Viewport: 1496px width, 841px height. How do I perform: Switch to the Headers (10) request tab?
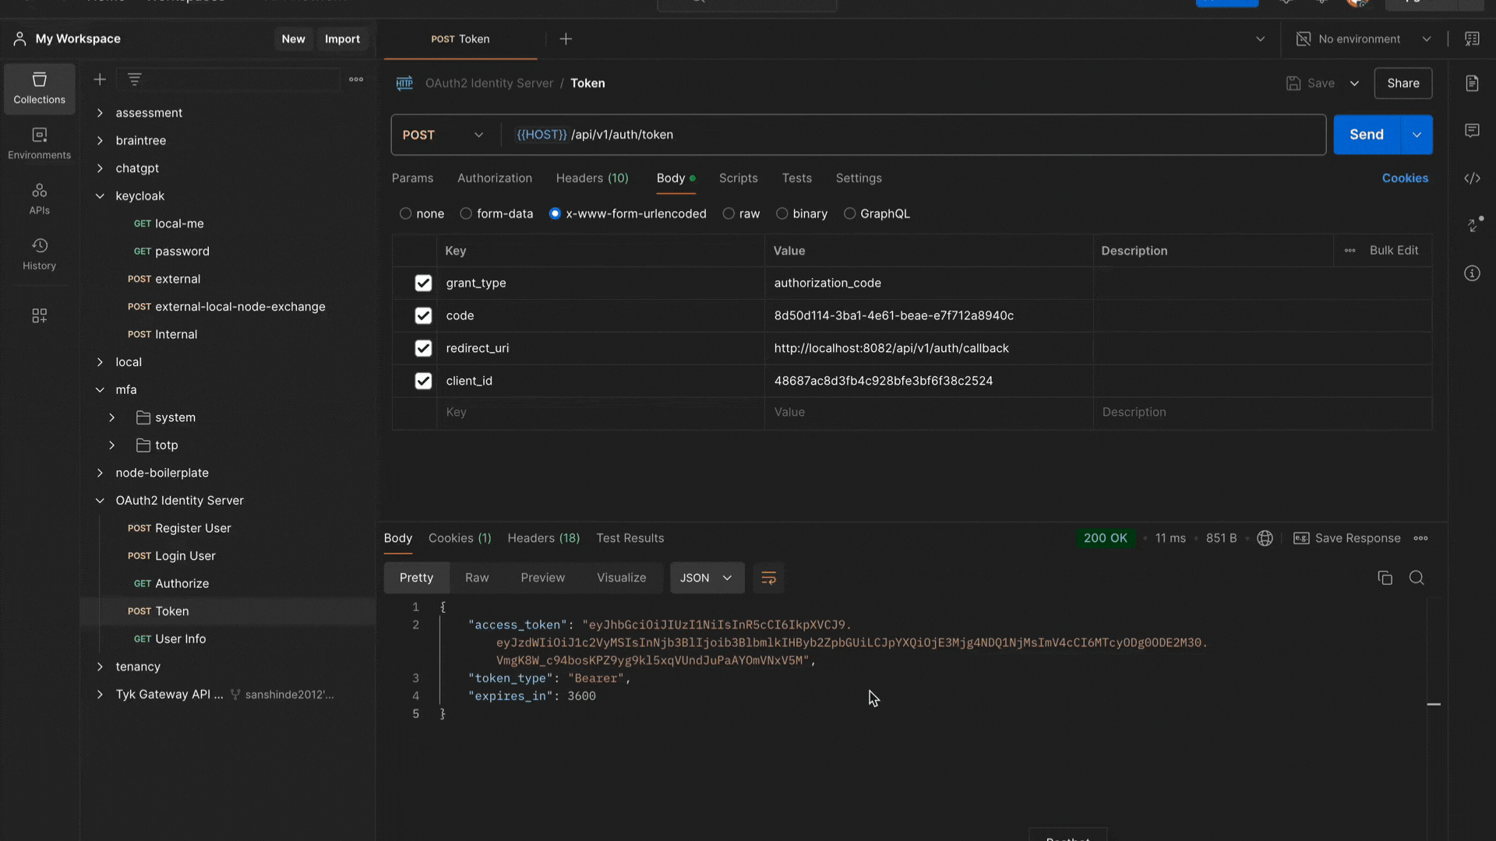pyautogui.click(x=592, y=178)
